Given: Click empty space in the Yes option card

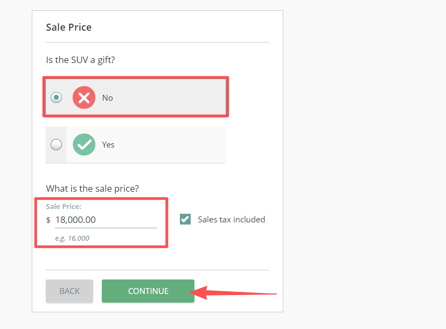Looking at the screenshot, I should 172,144.
